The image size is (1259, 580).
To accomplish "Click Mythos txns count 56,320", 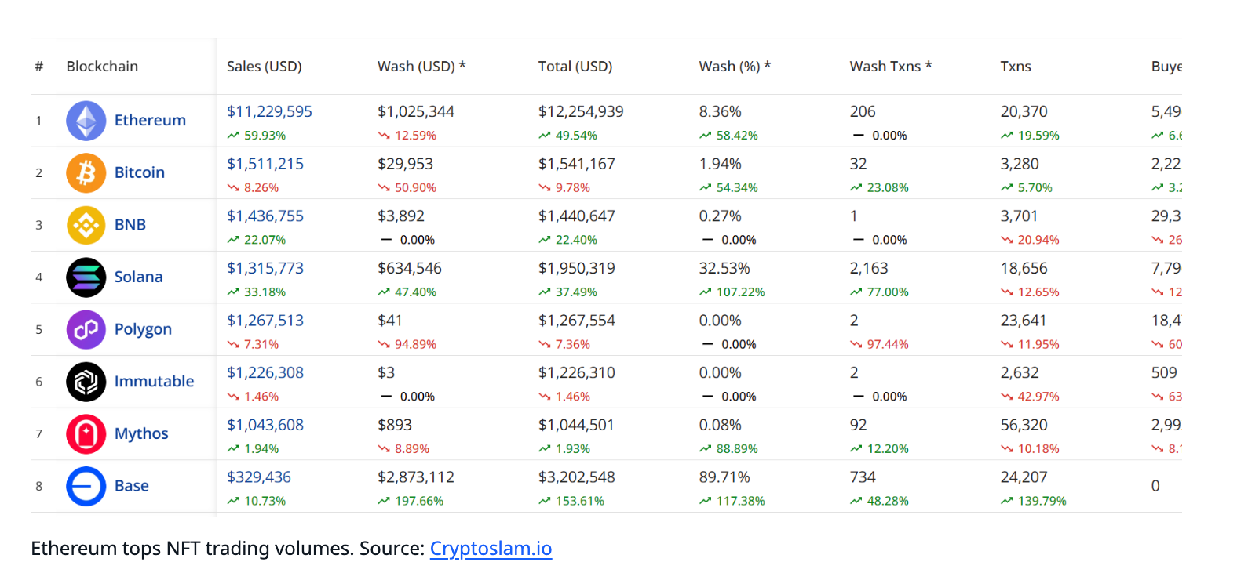I will (1024, 425).
